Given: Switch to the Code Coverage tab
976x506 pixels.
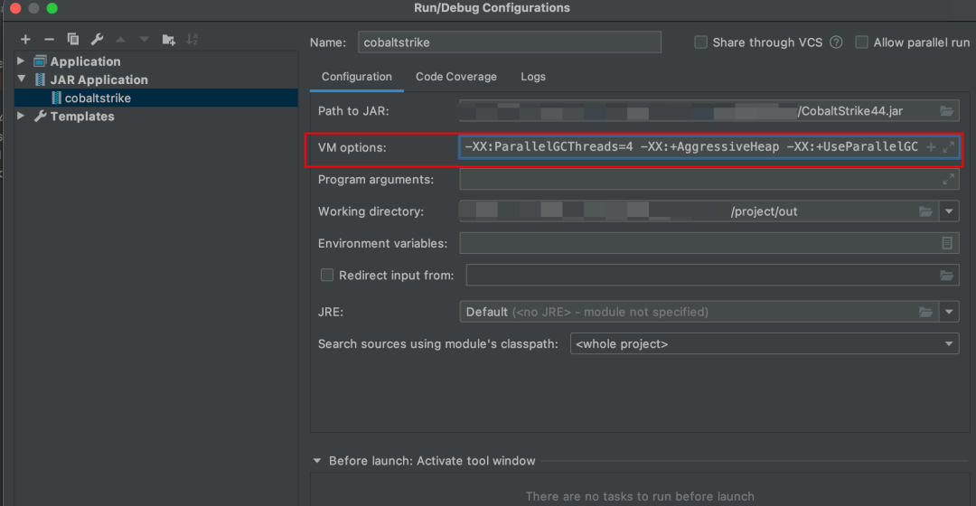Looking at the screenshot, I should [456, 77].
